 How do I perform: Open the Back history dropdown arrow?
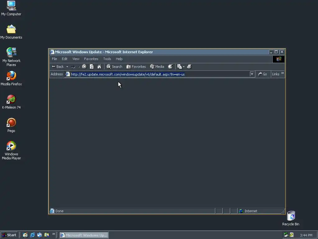point(67,67)
